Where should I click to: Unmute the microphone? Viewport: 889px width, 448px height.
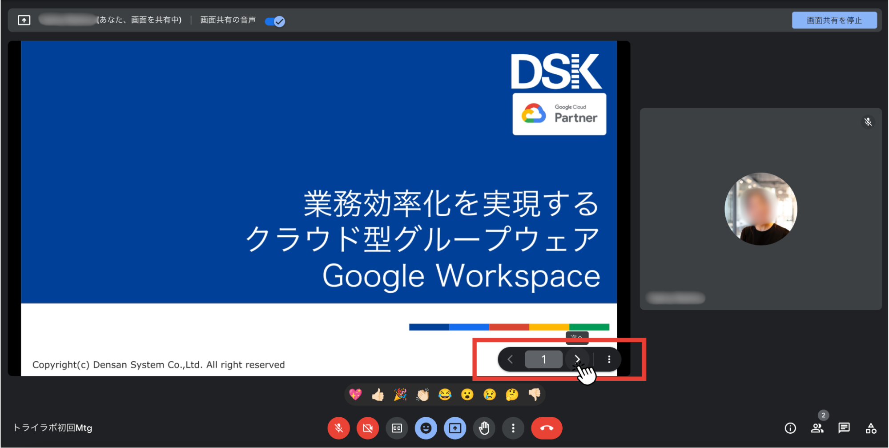point(339,428)
